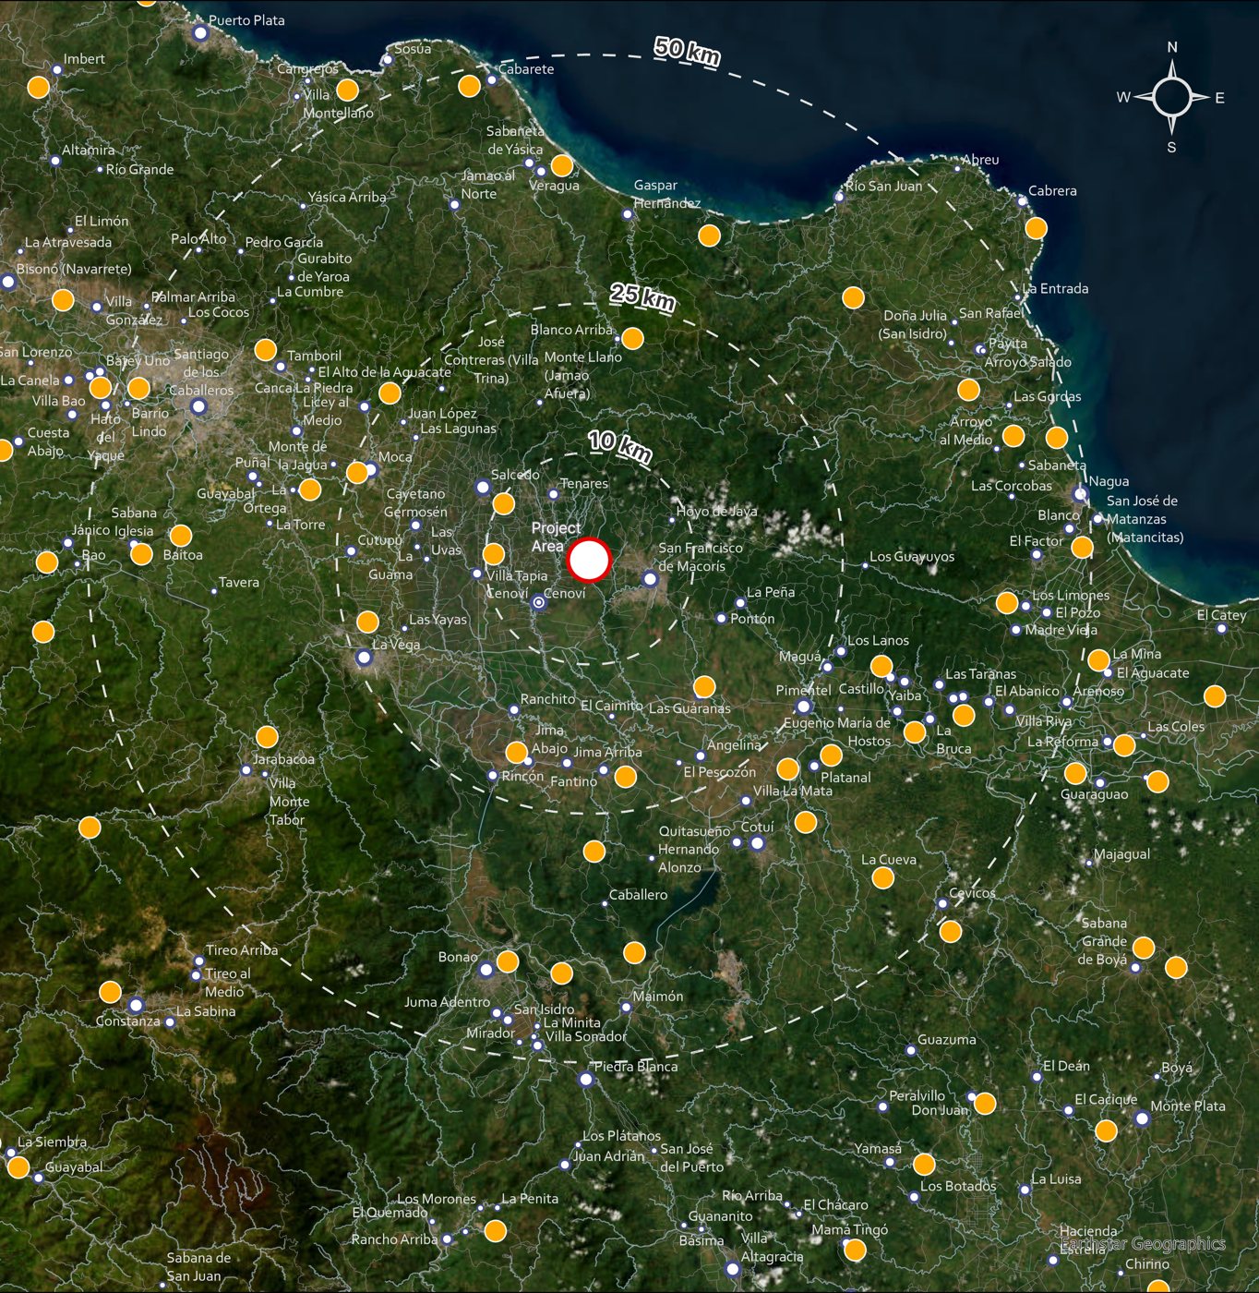The height and width of the screenshot is (1293, 1259).
Task: Click the "Gaspar Hernández" place label
Action: coord(666,194)
